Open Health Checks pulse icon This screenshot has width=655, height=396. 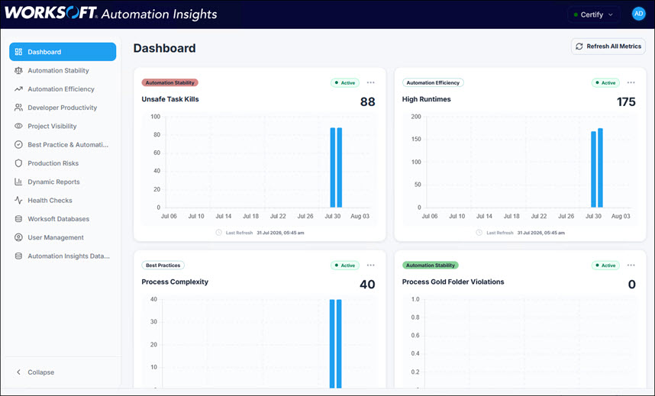18,200
